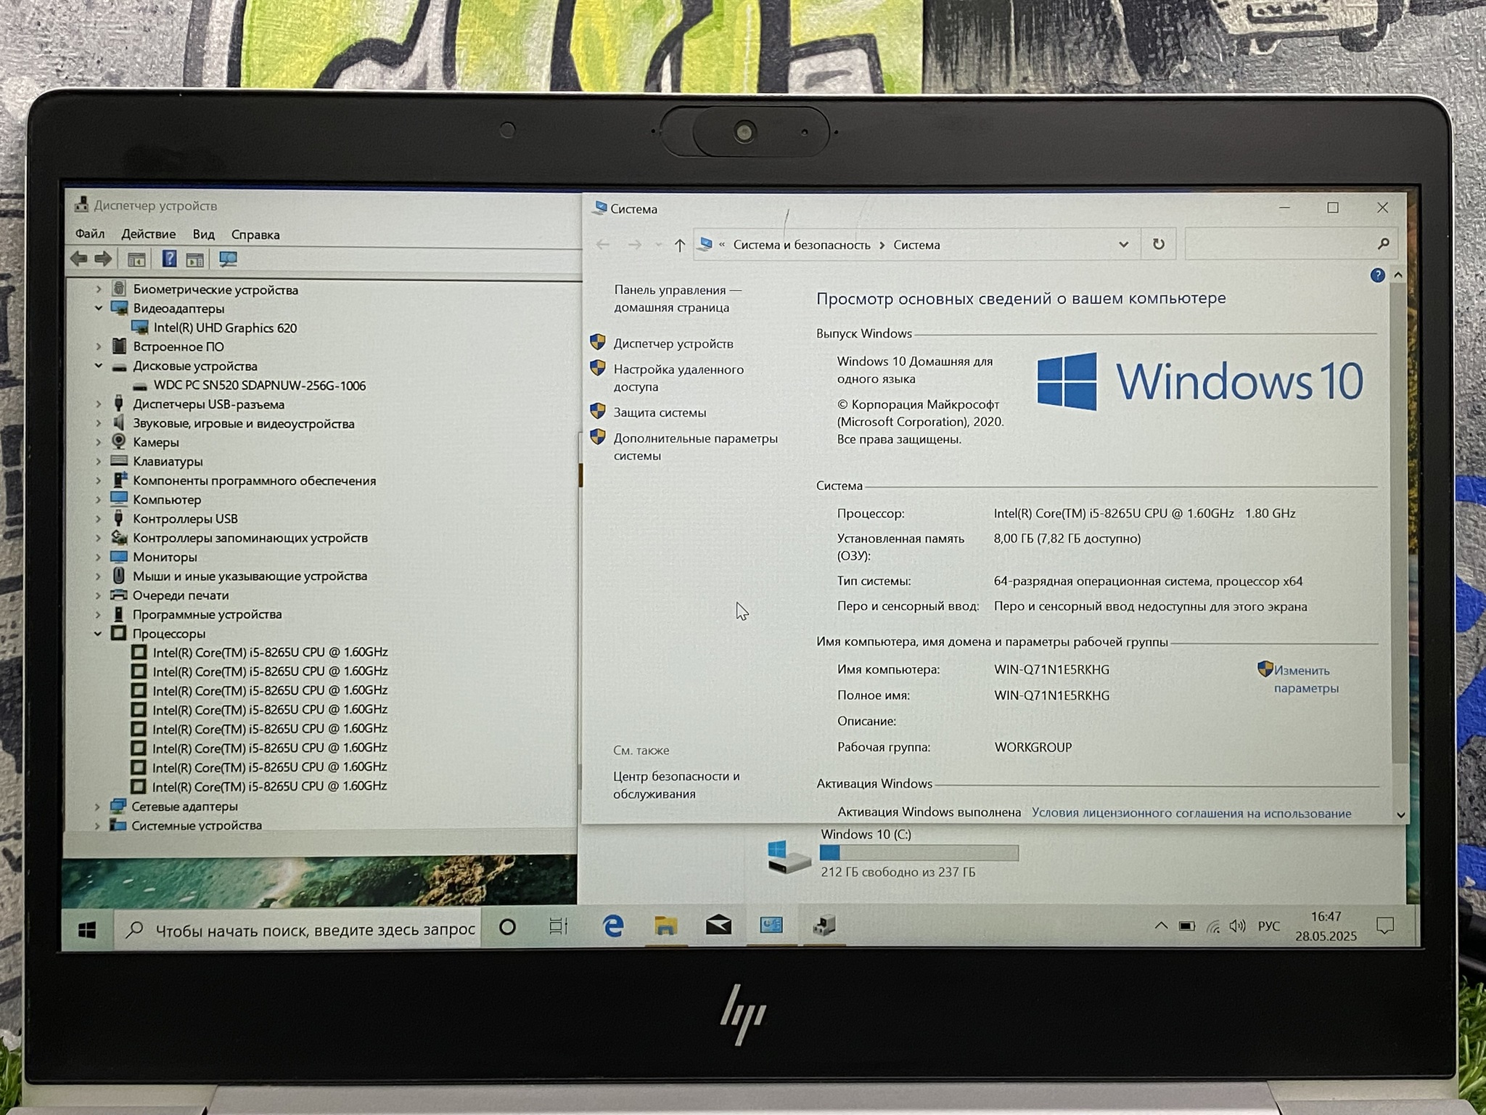Image resolution: width=1486 pixels, height=1115 pixels.
Task: Expand the Сетевые адаптеры category
Action: 98,806
